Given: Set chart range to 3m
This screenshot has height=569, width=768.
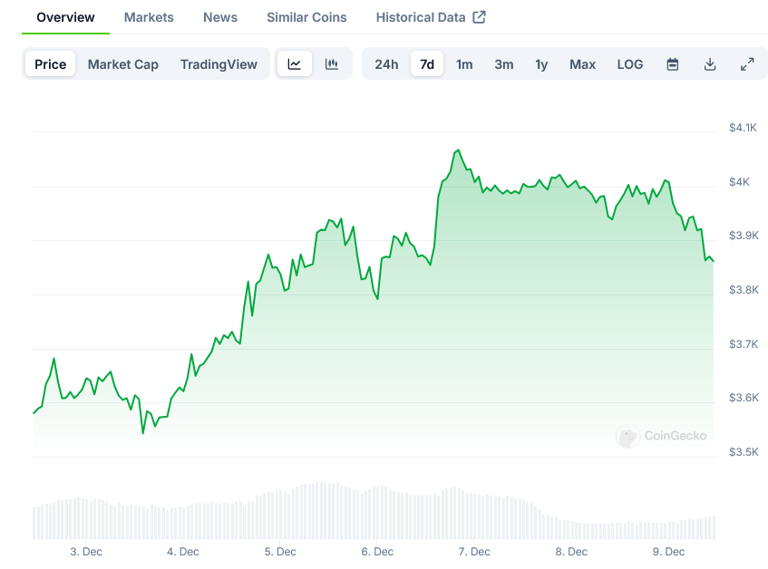Looking at the screenshot, I should tap(504, 64).
